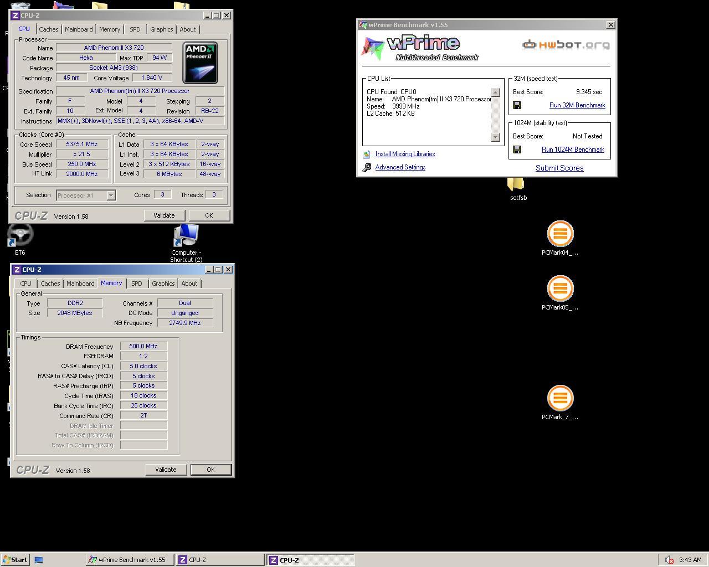
Task: Open SPD tab in lower CPU-Z window
Action: tap(137, 283)
